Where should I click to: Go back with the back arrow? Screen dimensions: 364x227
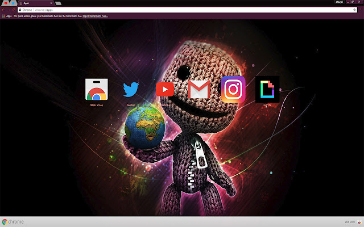tap(3, 10)
